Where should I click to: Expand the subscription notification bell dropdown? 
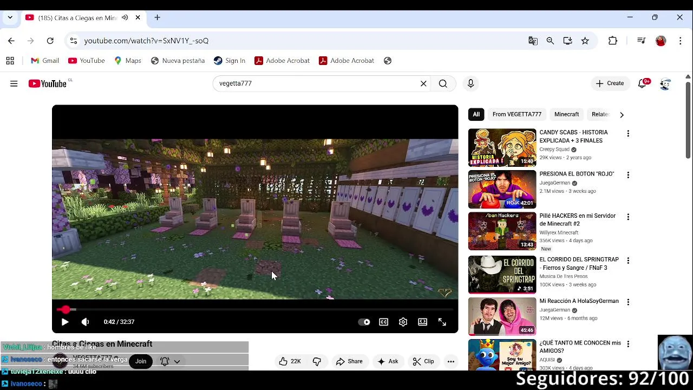click(x=170, y=361)
